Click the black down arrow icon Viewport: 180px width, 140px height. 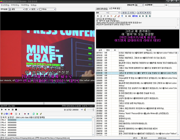point(19,114)
